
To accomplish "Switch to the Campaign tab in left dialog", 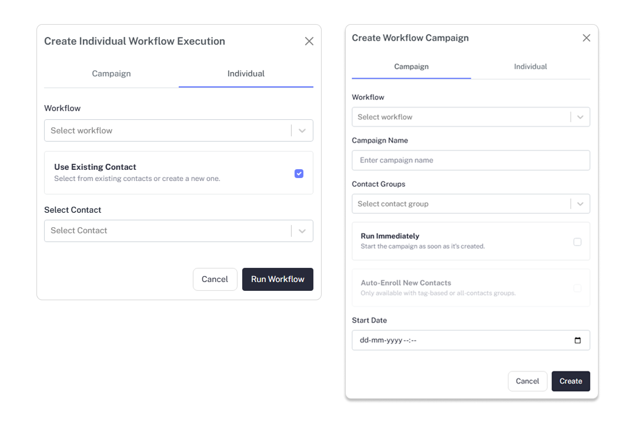I will click(111, 73).
